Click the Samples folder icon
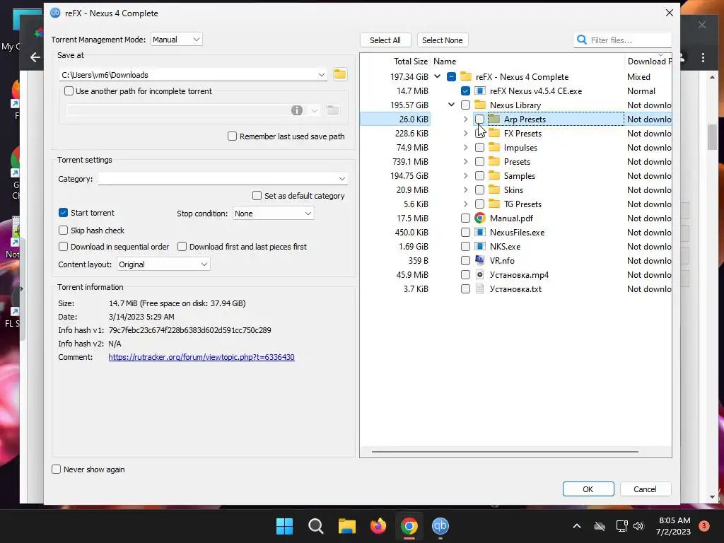This screenshot has width=724, height=543. tap(494, 176)
